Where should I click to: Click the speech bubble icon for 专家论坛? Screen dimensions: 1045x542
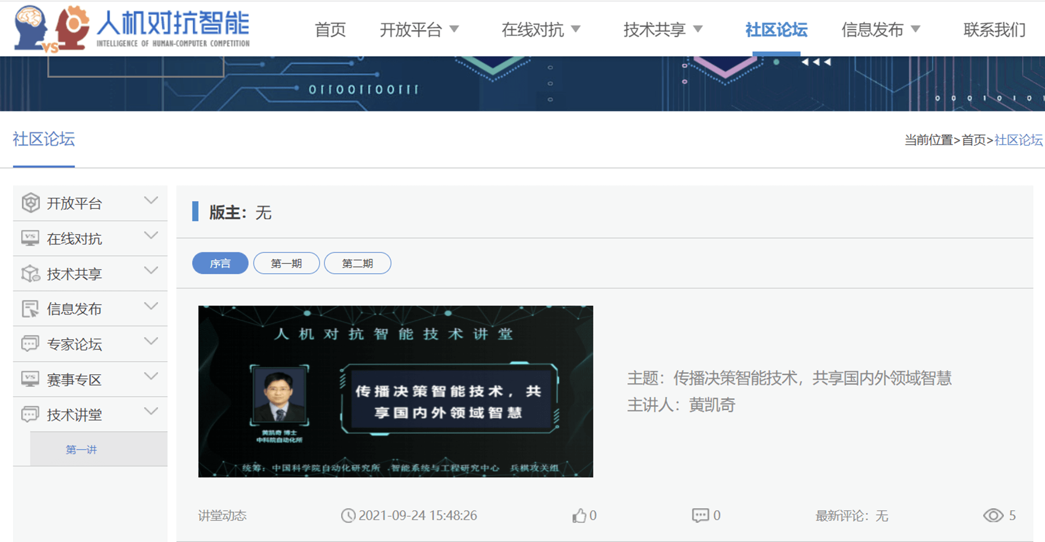click(x=31, y=343)
